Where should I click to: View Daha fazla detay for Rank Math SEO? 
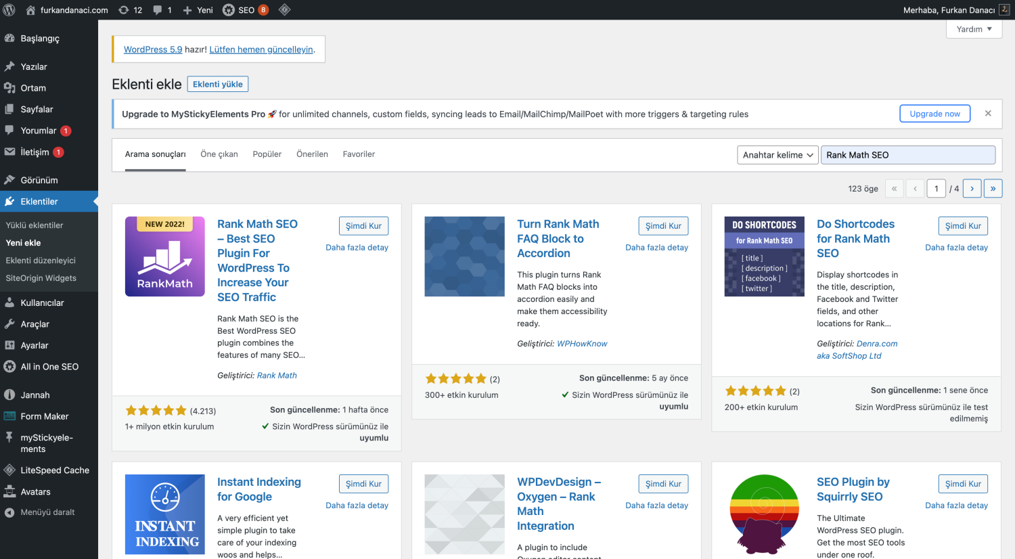(357, 248)
